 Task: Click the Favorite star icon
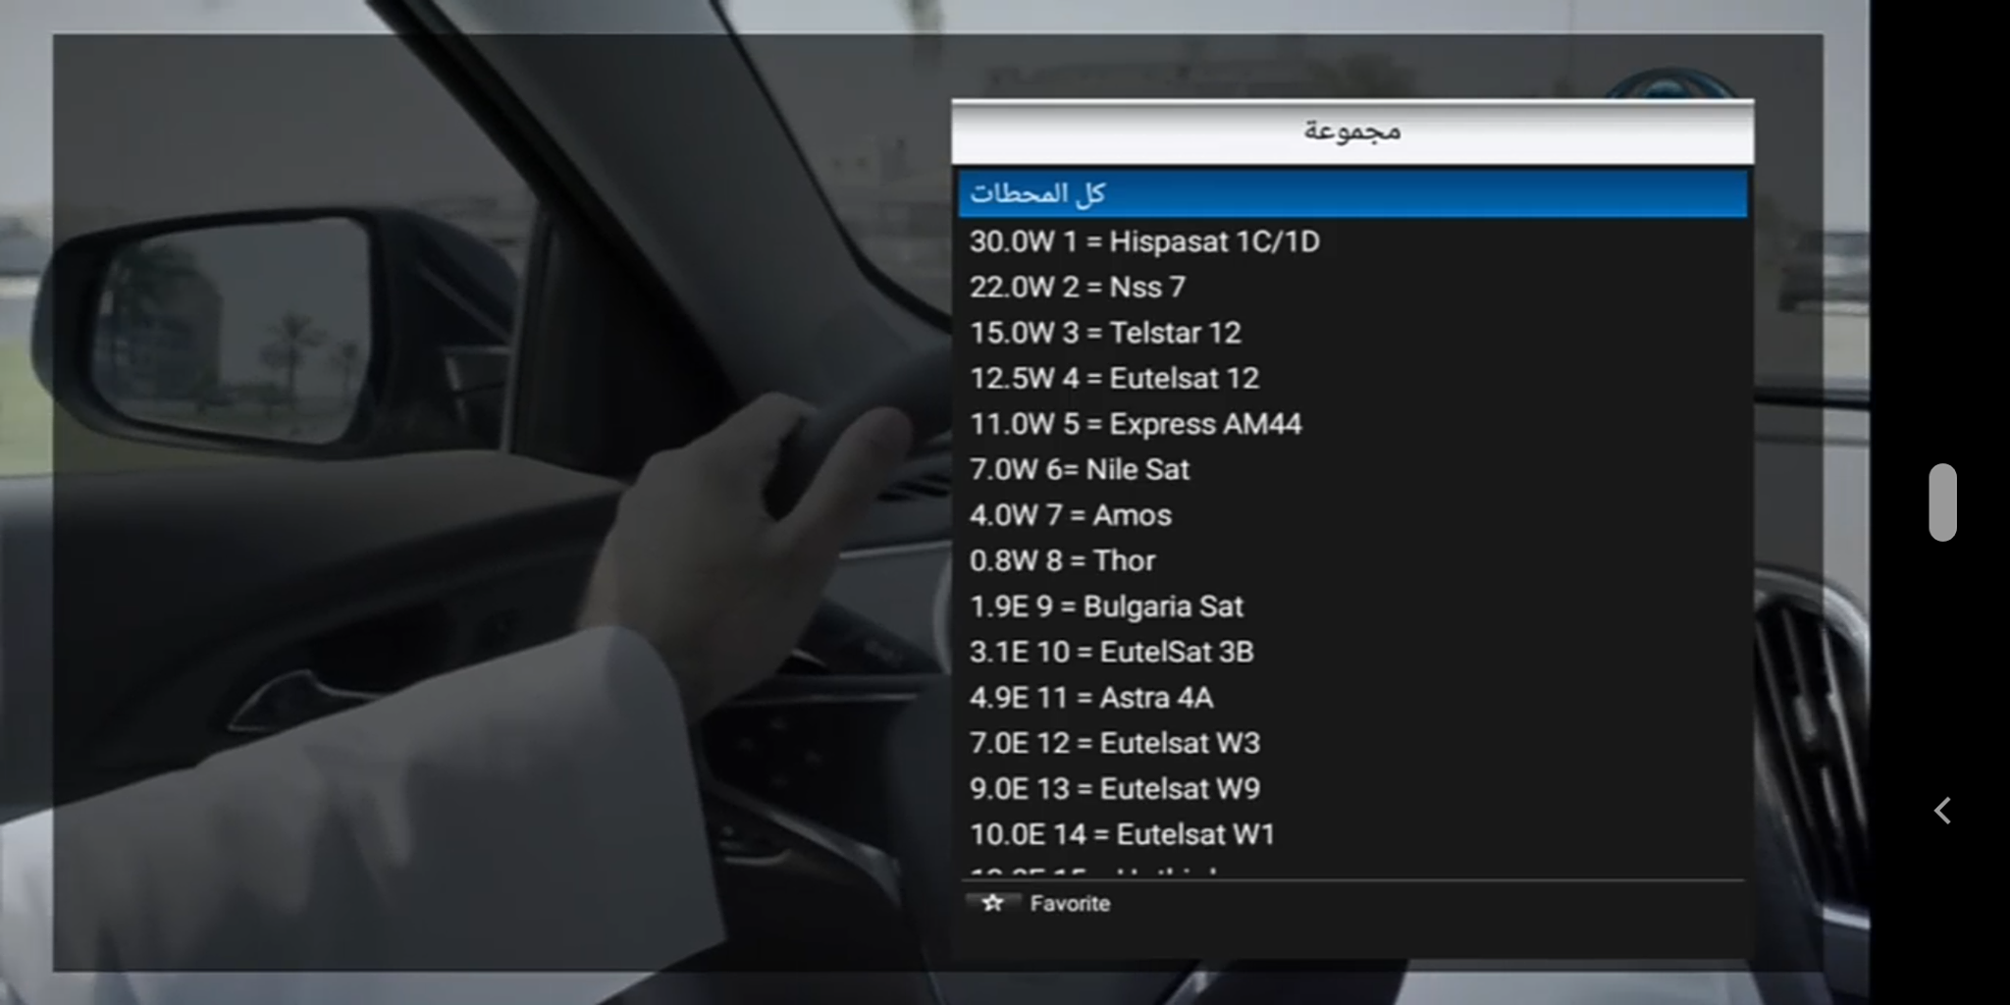pos(992,903)
